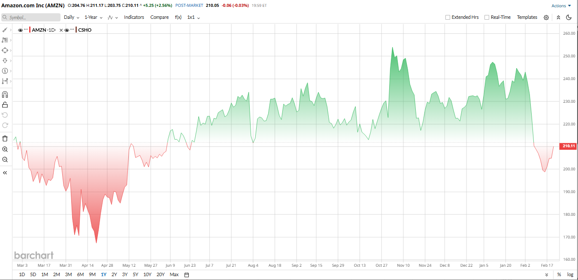Viewport: 578px width, 280px height.
Task: Select the 9M time range
Action: point(92,275)
